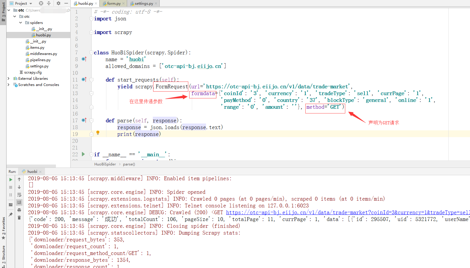The image size is (470, 268).
Task: Expand Scratches and Consoles node
Action: (9, 85)
